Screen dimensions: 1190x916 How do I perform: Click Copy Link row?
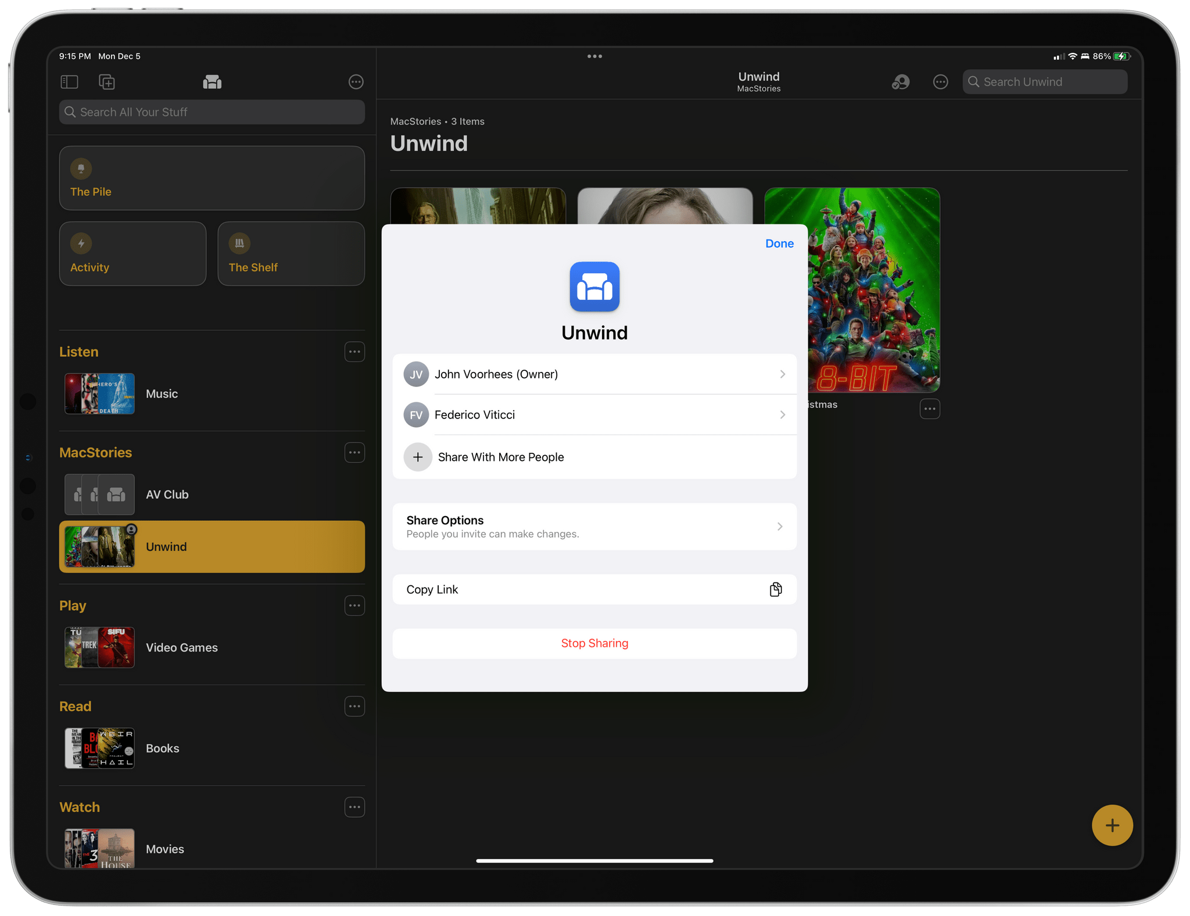coord(594,589)
